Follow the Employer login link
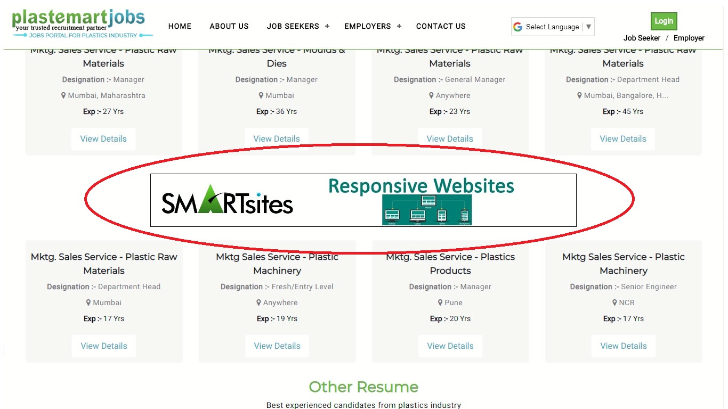Viewport: 728px width, 409px height. click(689, 38)
